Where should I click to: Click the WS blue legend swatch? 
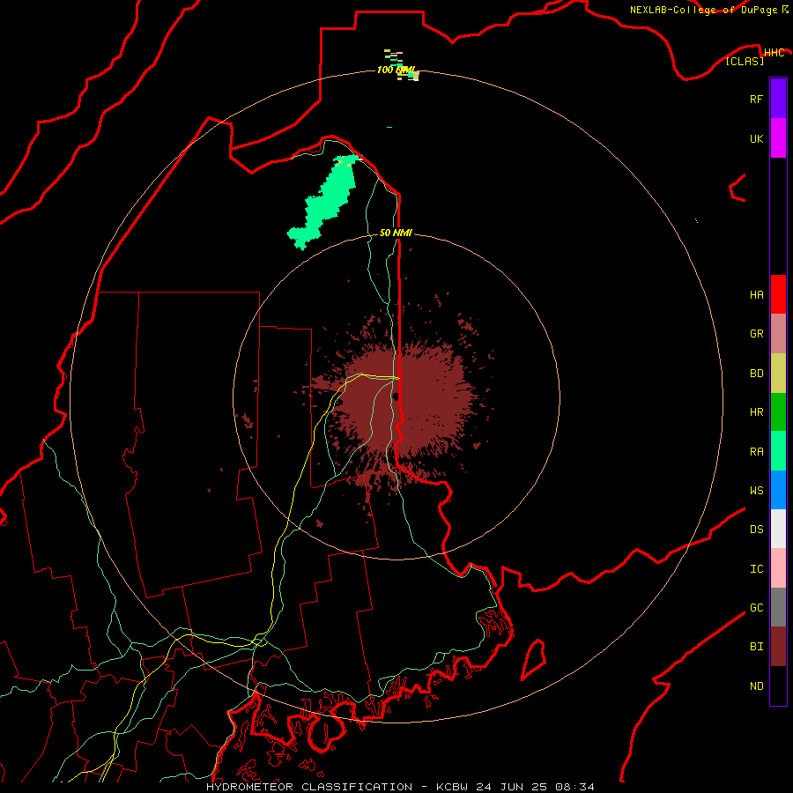coord(778,490)
